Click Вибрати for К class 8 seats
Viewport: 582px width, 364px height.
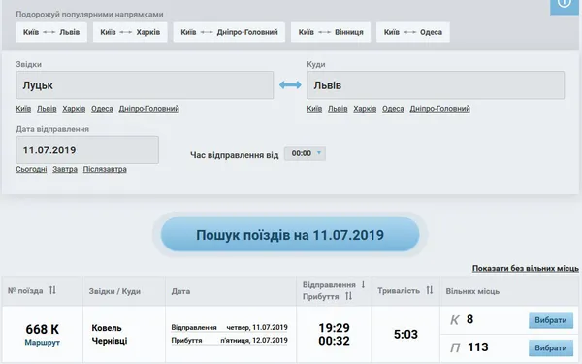551,320
